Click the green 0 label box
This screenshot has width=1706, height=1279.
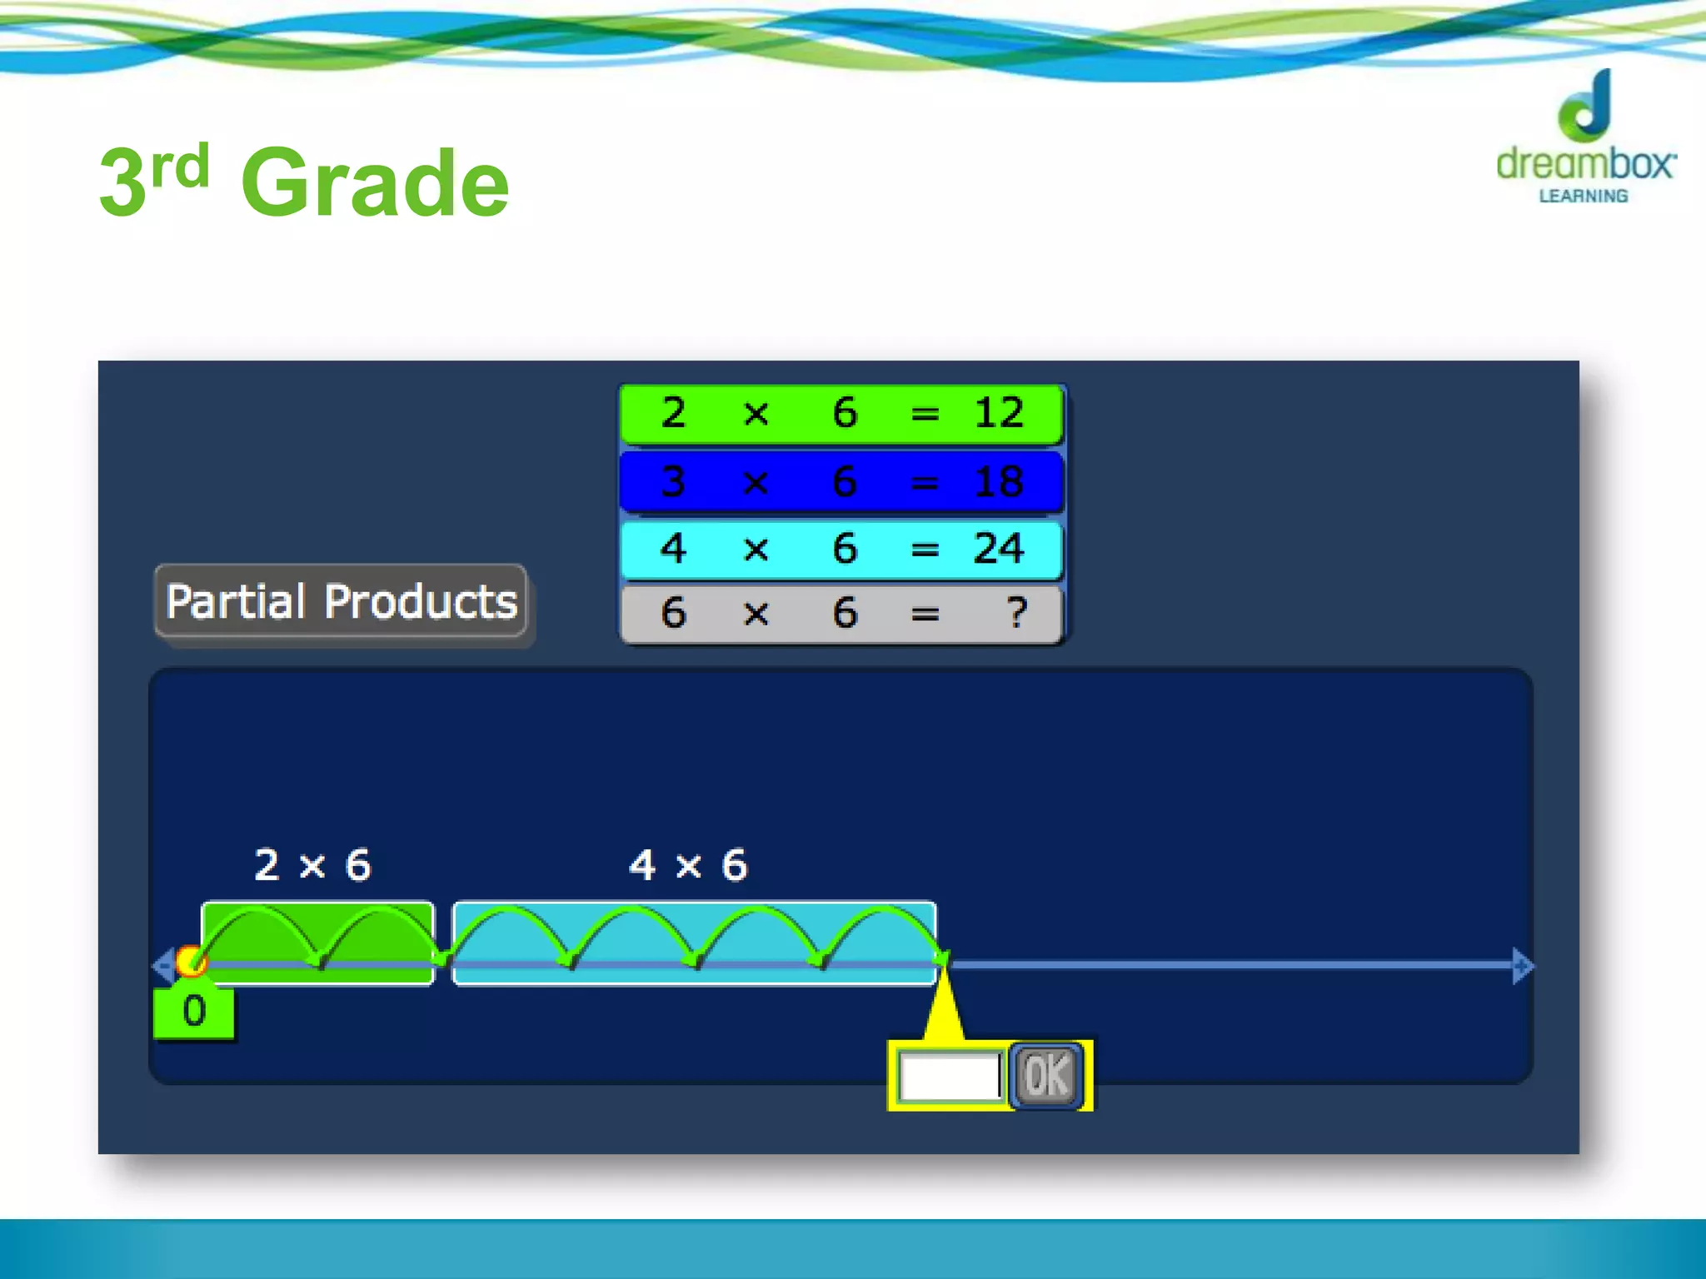pos(194,1012)
